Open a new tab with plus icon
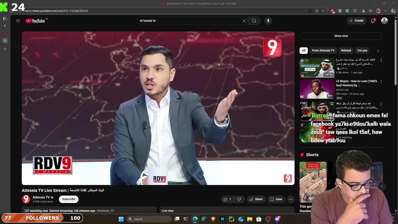This screenshot has height=224, width=398. (x=5, y=49)
